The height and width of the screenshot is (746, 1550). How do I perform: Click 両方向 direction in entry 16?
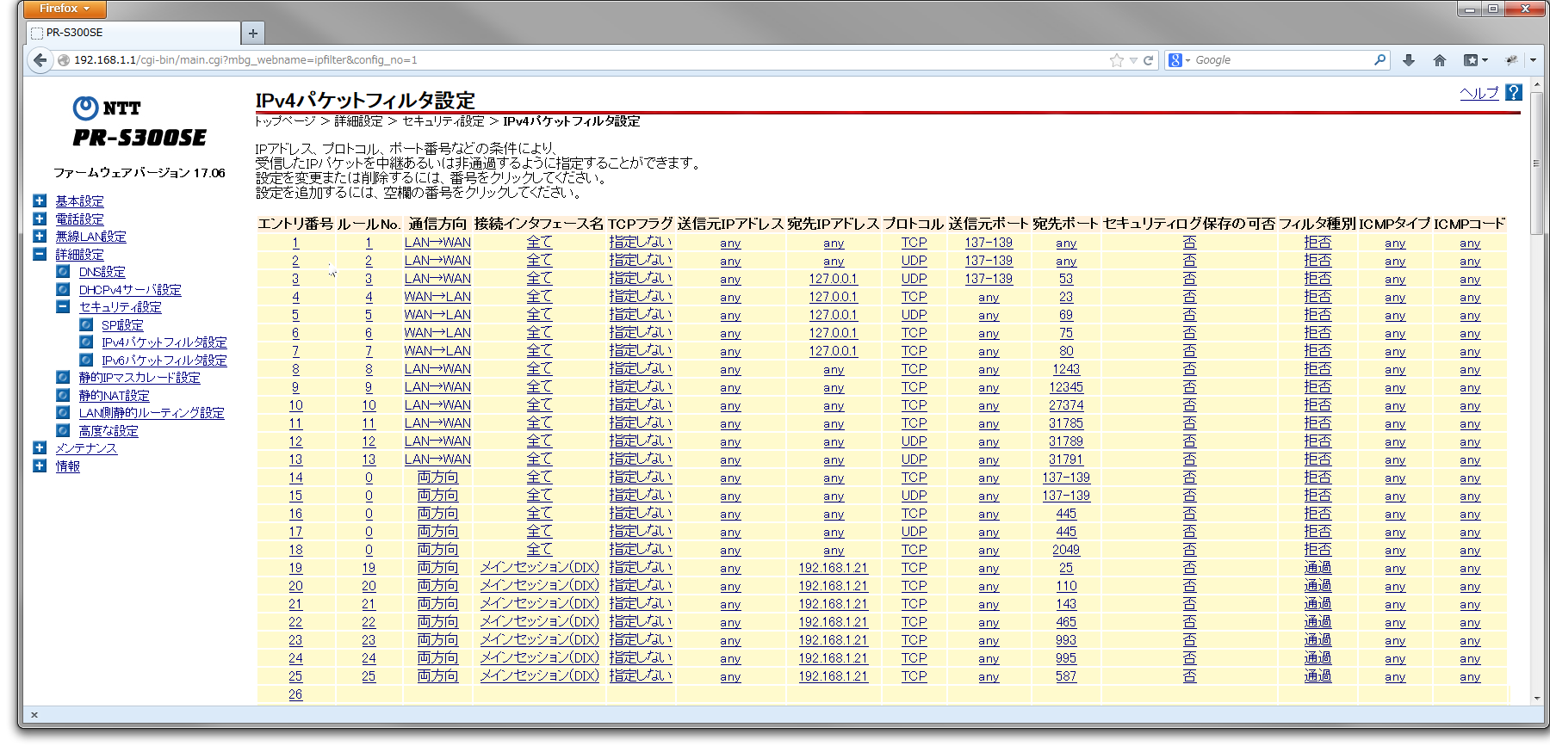[x=437, y=514]
